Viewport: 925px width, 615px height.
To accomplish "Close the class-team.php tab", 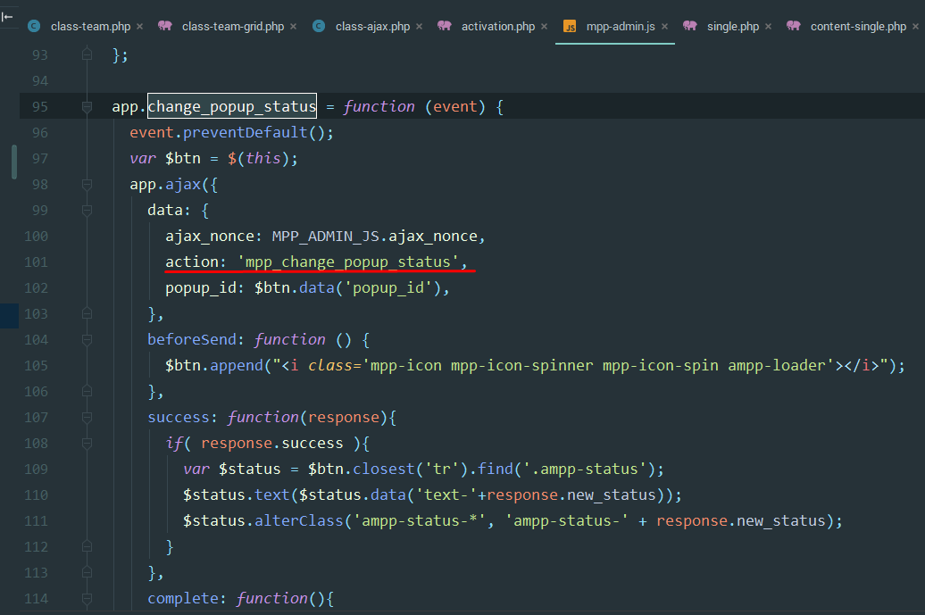I will (x=140, y=27).
